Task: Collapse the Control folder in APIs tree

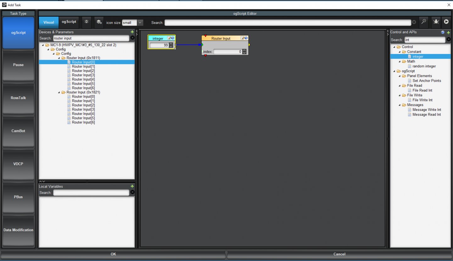Action: pos(394,47)
